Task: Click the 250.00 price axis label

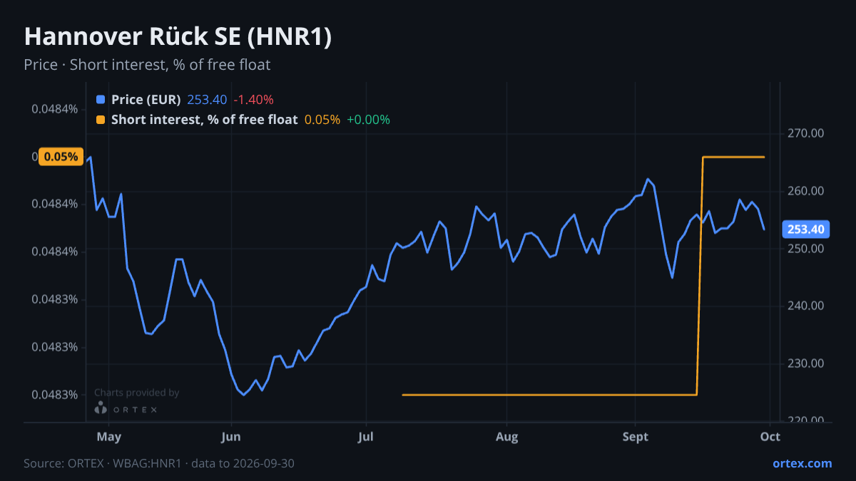Action: click(x=806, y=249)
